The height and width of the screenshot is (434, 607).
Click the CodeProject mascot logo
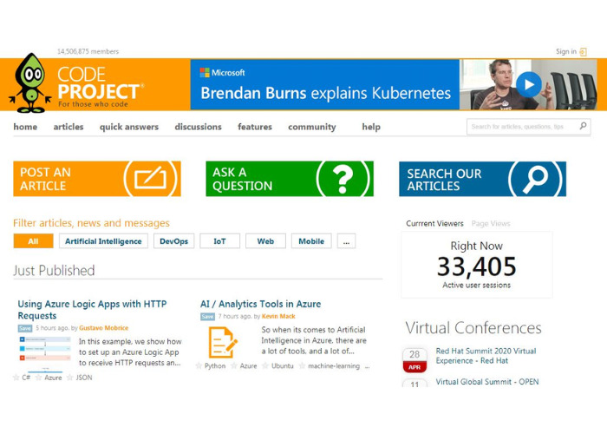coord(31,82)
